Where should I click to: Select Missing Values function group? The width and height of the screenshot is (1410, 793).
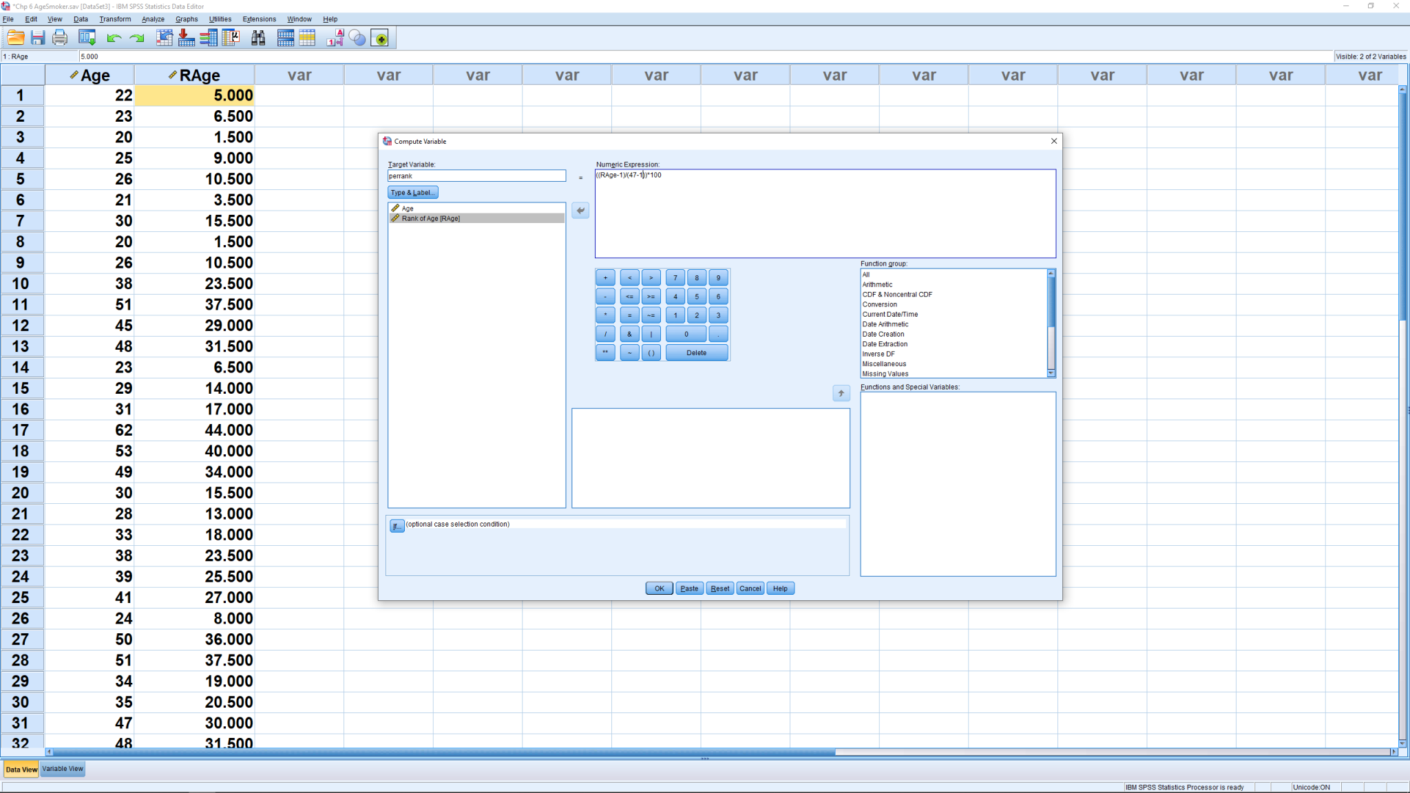pyautogui.click(x=885, y=374)
